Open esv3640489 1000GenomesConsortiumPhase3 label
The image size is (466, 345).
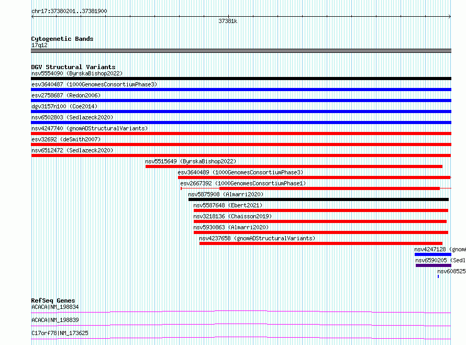click(240, 172)
